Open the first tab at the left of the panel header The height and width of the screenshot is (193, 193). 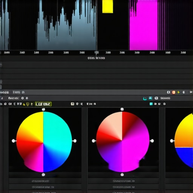(5, 93)
